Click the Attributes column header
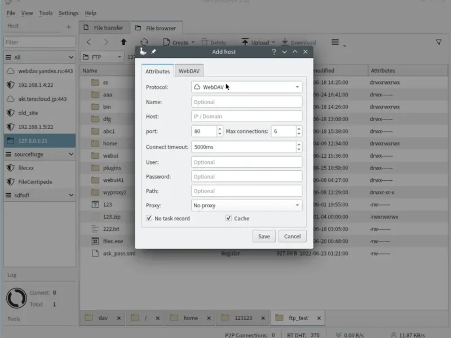 [x=408, y=70]
